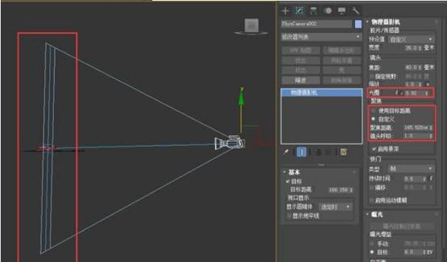The width and height of the screenshot is (447, 262).
Task: Toggle Show End Result icon
Action: pos(302,152)
